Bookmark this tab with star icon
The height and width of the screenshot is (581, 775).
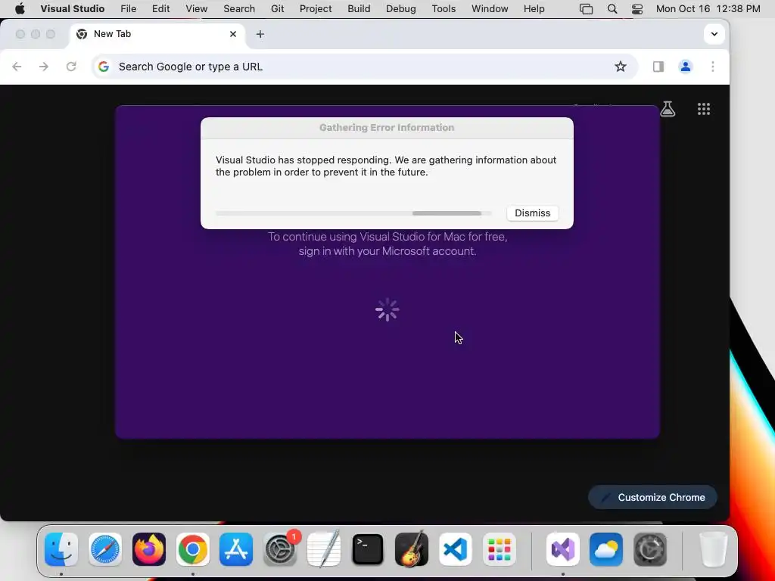621,67
